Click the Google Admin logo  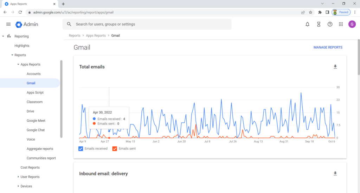click(x=27, y=24)
